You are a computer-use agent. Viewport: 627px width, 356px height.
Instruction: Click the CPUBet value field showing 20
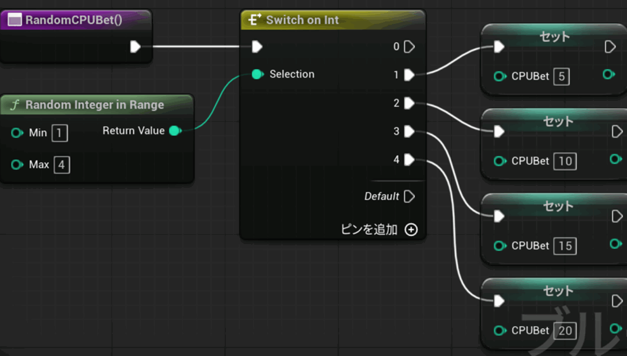(565, 330)
